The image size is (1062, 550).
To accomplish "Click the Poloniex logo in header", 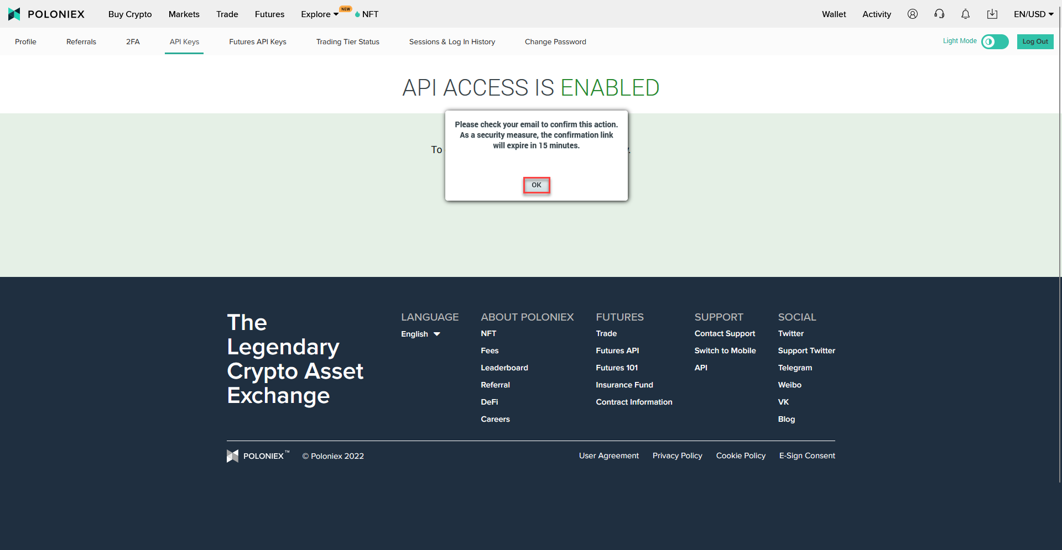I will point(46,14).
